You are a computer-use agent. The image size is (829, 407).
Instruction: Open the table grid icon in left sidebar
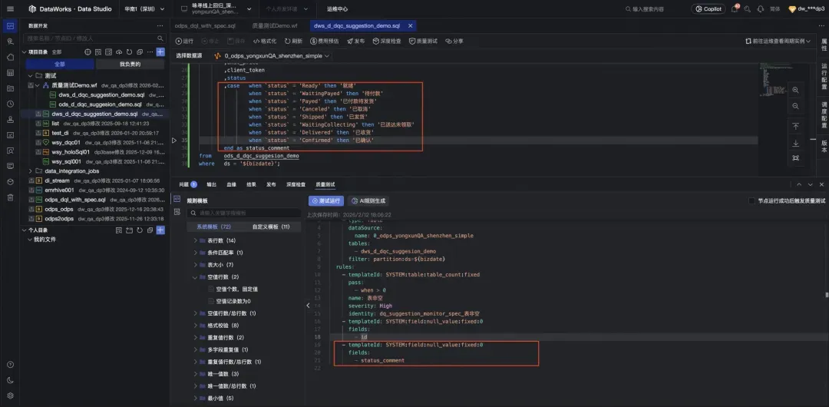pos(10,72)
